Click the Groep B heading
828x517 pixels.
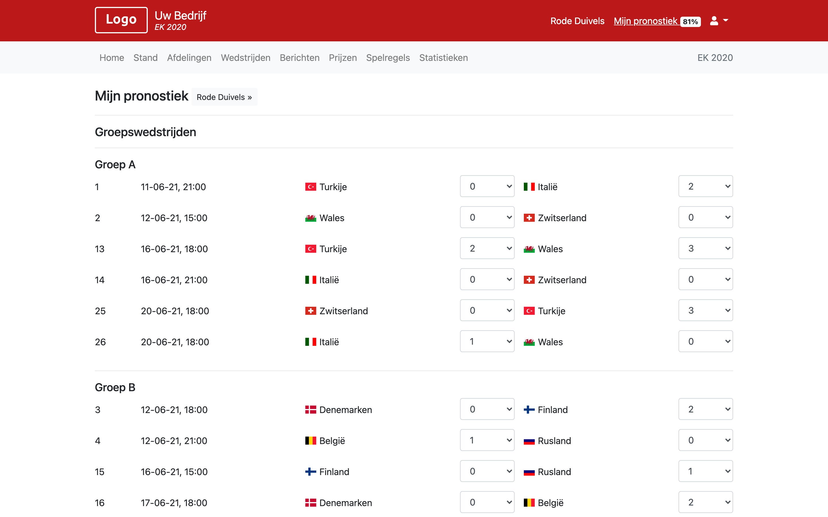click(115, 387)
